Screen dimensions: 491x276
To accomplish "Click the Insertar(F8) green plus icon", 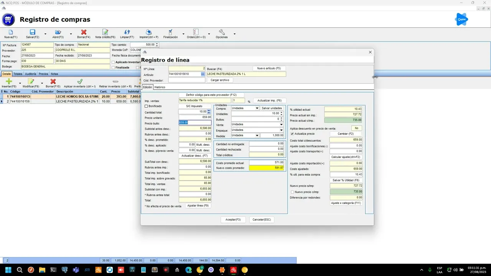I will click(9, 81).
